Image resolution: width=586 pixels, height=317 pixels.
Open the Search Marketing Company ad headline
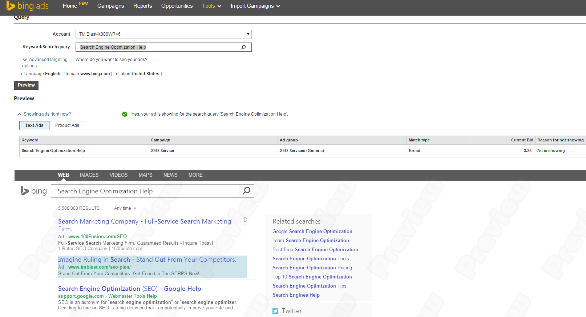click(x=145, y=225)
